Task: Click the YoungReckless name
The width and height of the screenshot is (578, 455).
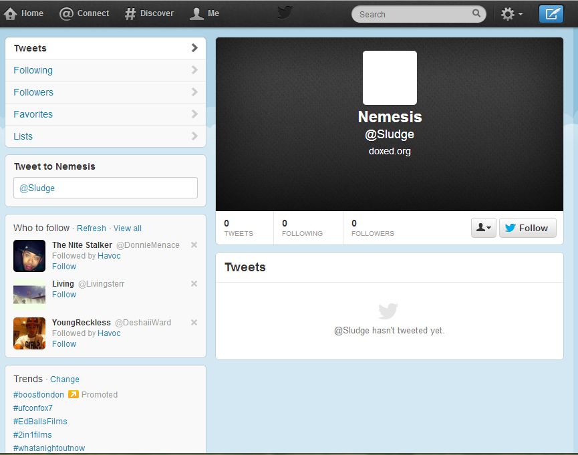Action: pos(82,322)
